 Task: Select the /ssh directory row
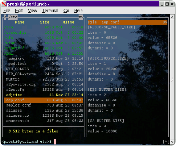point(44,27)
